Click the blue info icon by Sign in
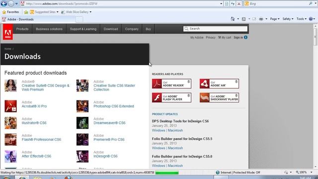 (245, 37)
